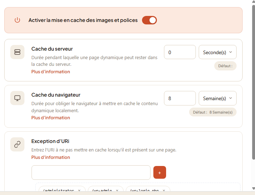Open Plus d'information under Cache du serveur

click(x=51, y=71)
